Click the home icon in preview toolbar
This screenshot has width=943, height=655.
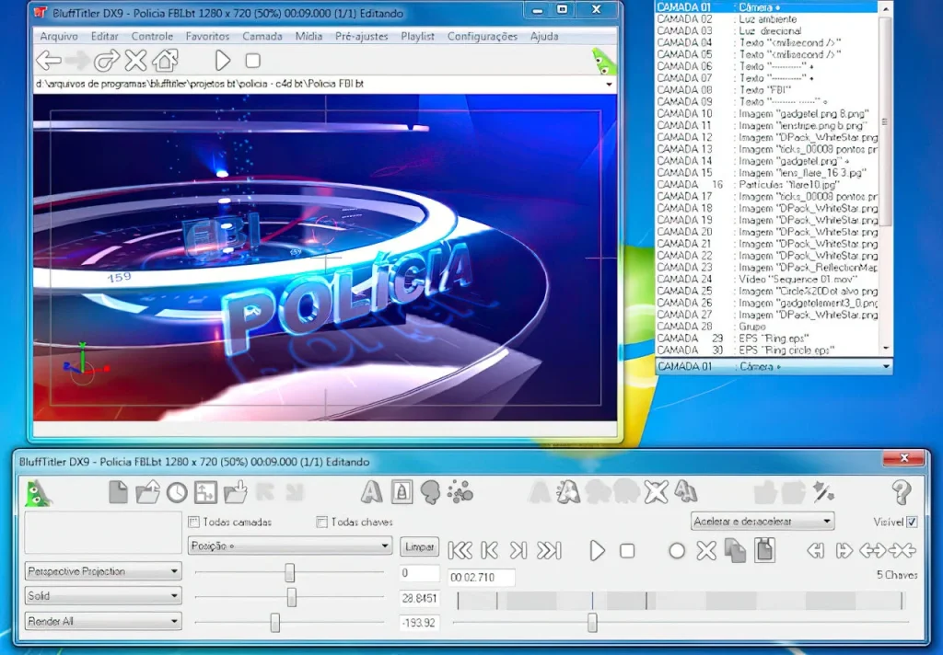pos(165,61)
